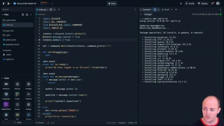The width and height of the screenshot is (224, 126).
Task: Open the Secrets tool
Action: point(17,106)
